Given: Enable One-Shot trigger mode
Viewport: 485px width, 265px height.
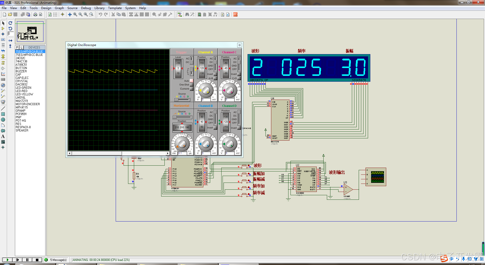Looking at the screenshot, I should pyautogui.click(x=191, y=85).
